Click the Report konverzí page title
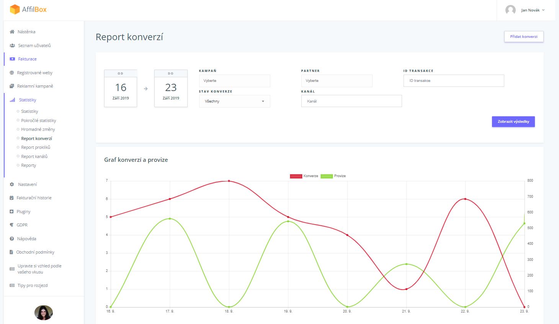The width and height of the screenshot is (559, 324). (129, 37)
